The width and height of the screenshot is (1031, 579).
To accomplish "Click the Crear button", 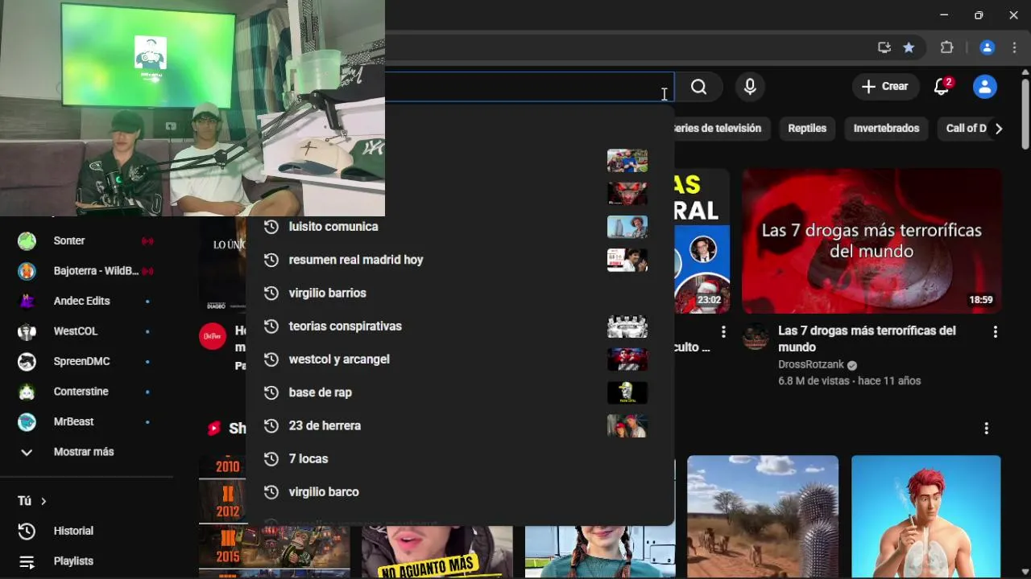I will coord(885,87).
